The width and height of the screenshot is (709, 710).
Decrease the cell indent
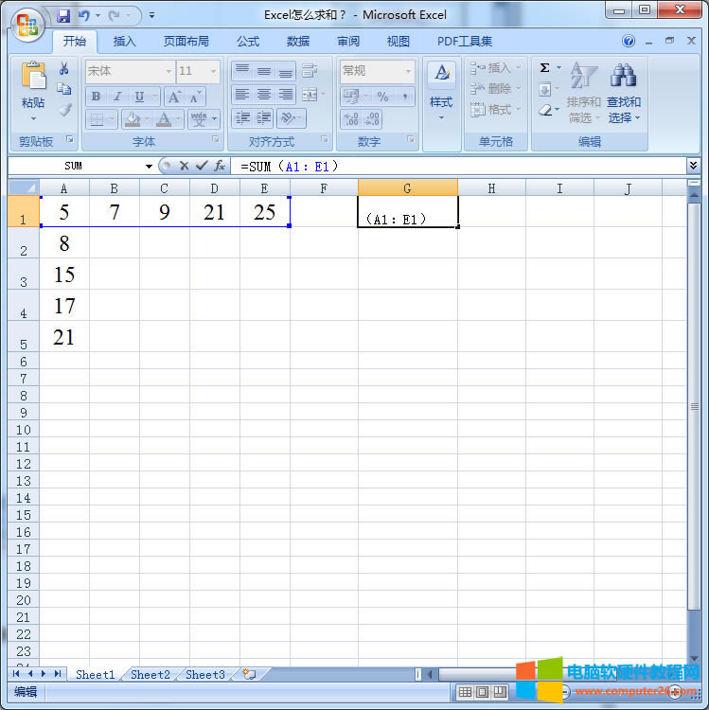click(x=242, y=118)
